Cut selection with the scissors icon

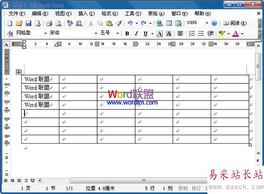coord(91,23)
